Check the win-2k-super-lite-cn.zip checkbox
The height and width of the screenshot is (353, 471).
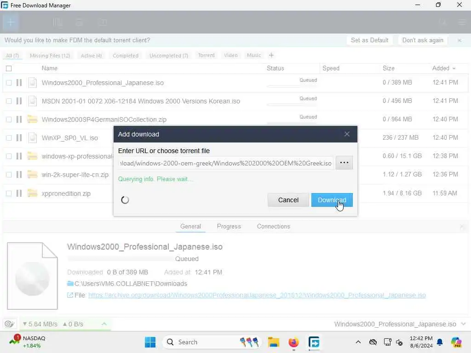click(x=9, y=174)
